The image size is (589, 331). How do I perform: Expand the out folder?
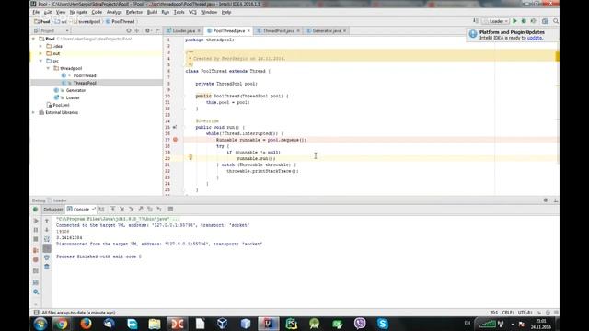point(40,53)
